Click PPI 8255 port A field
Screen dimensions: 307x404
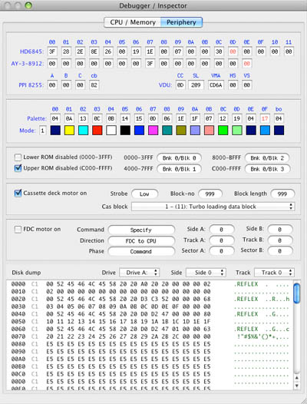(x=52, y=85)
